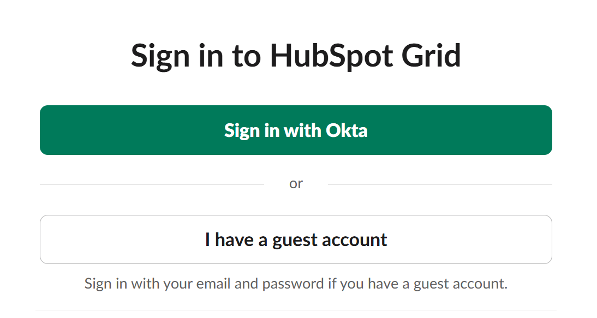
Task: Click the email and password hint text
Action: (295, 283)
